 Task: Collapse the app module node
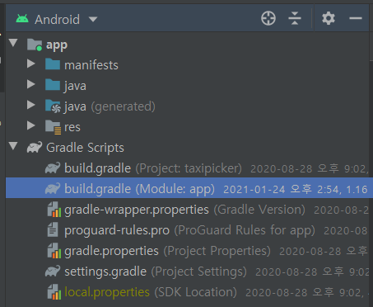[13, 43]
